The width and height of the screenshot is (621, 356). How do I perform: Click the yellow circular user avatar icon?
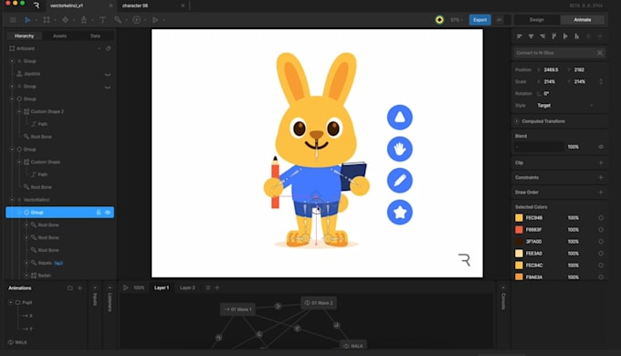(x=439, y=20)
